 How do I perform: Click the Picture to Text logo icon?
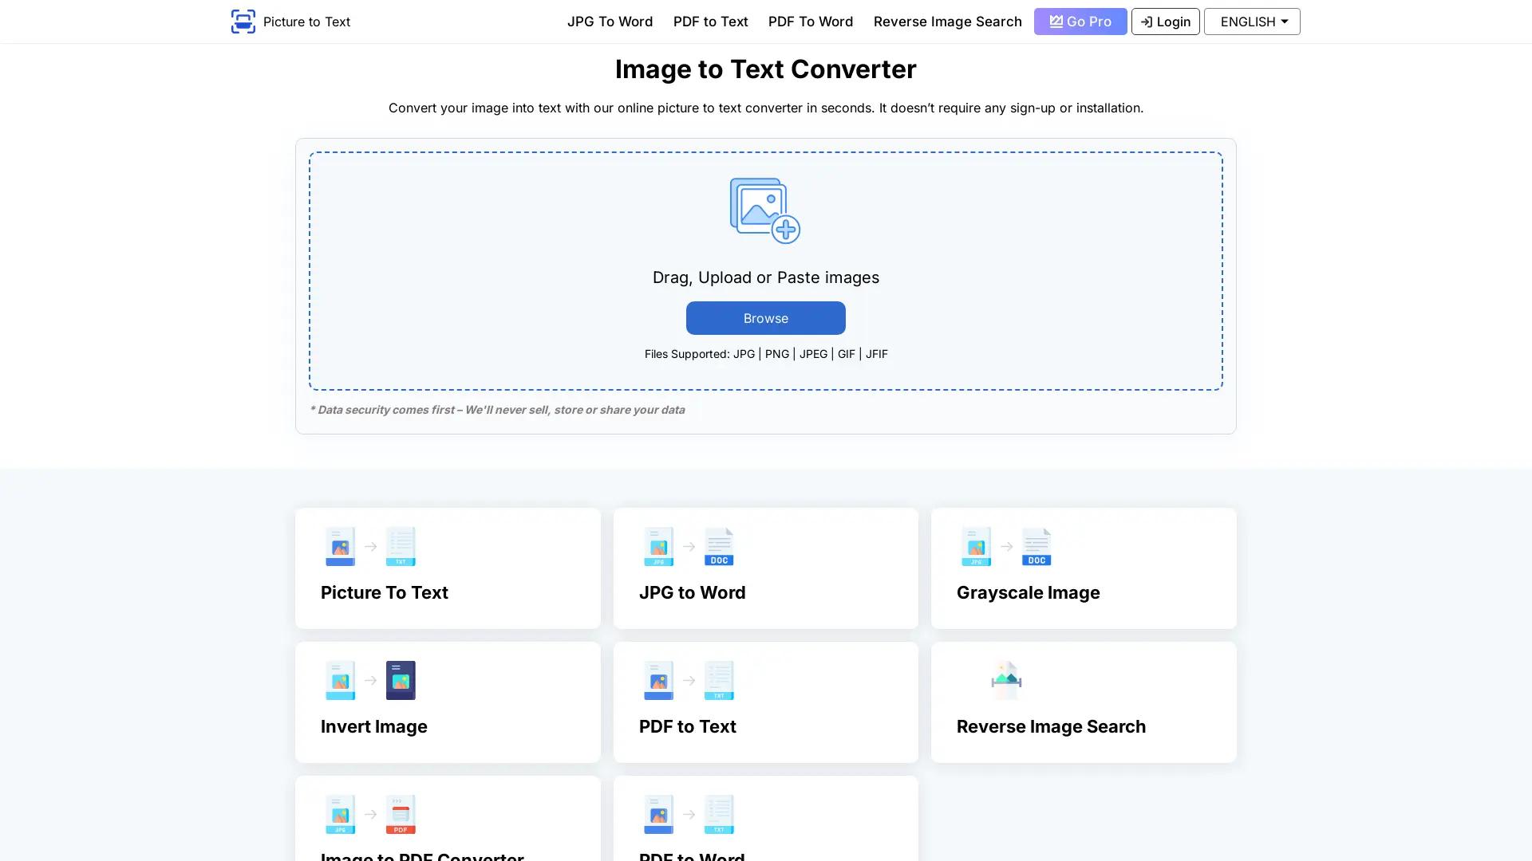click(243, 22)
